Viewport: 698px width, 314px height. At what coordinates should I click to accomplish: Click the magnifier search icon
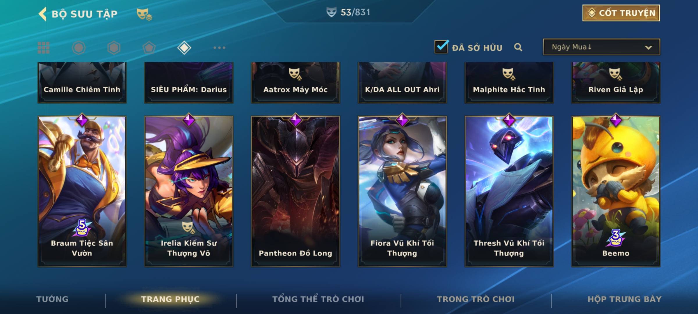(x=518, y=47)
